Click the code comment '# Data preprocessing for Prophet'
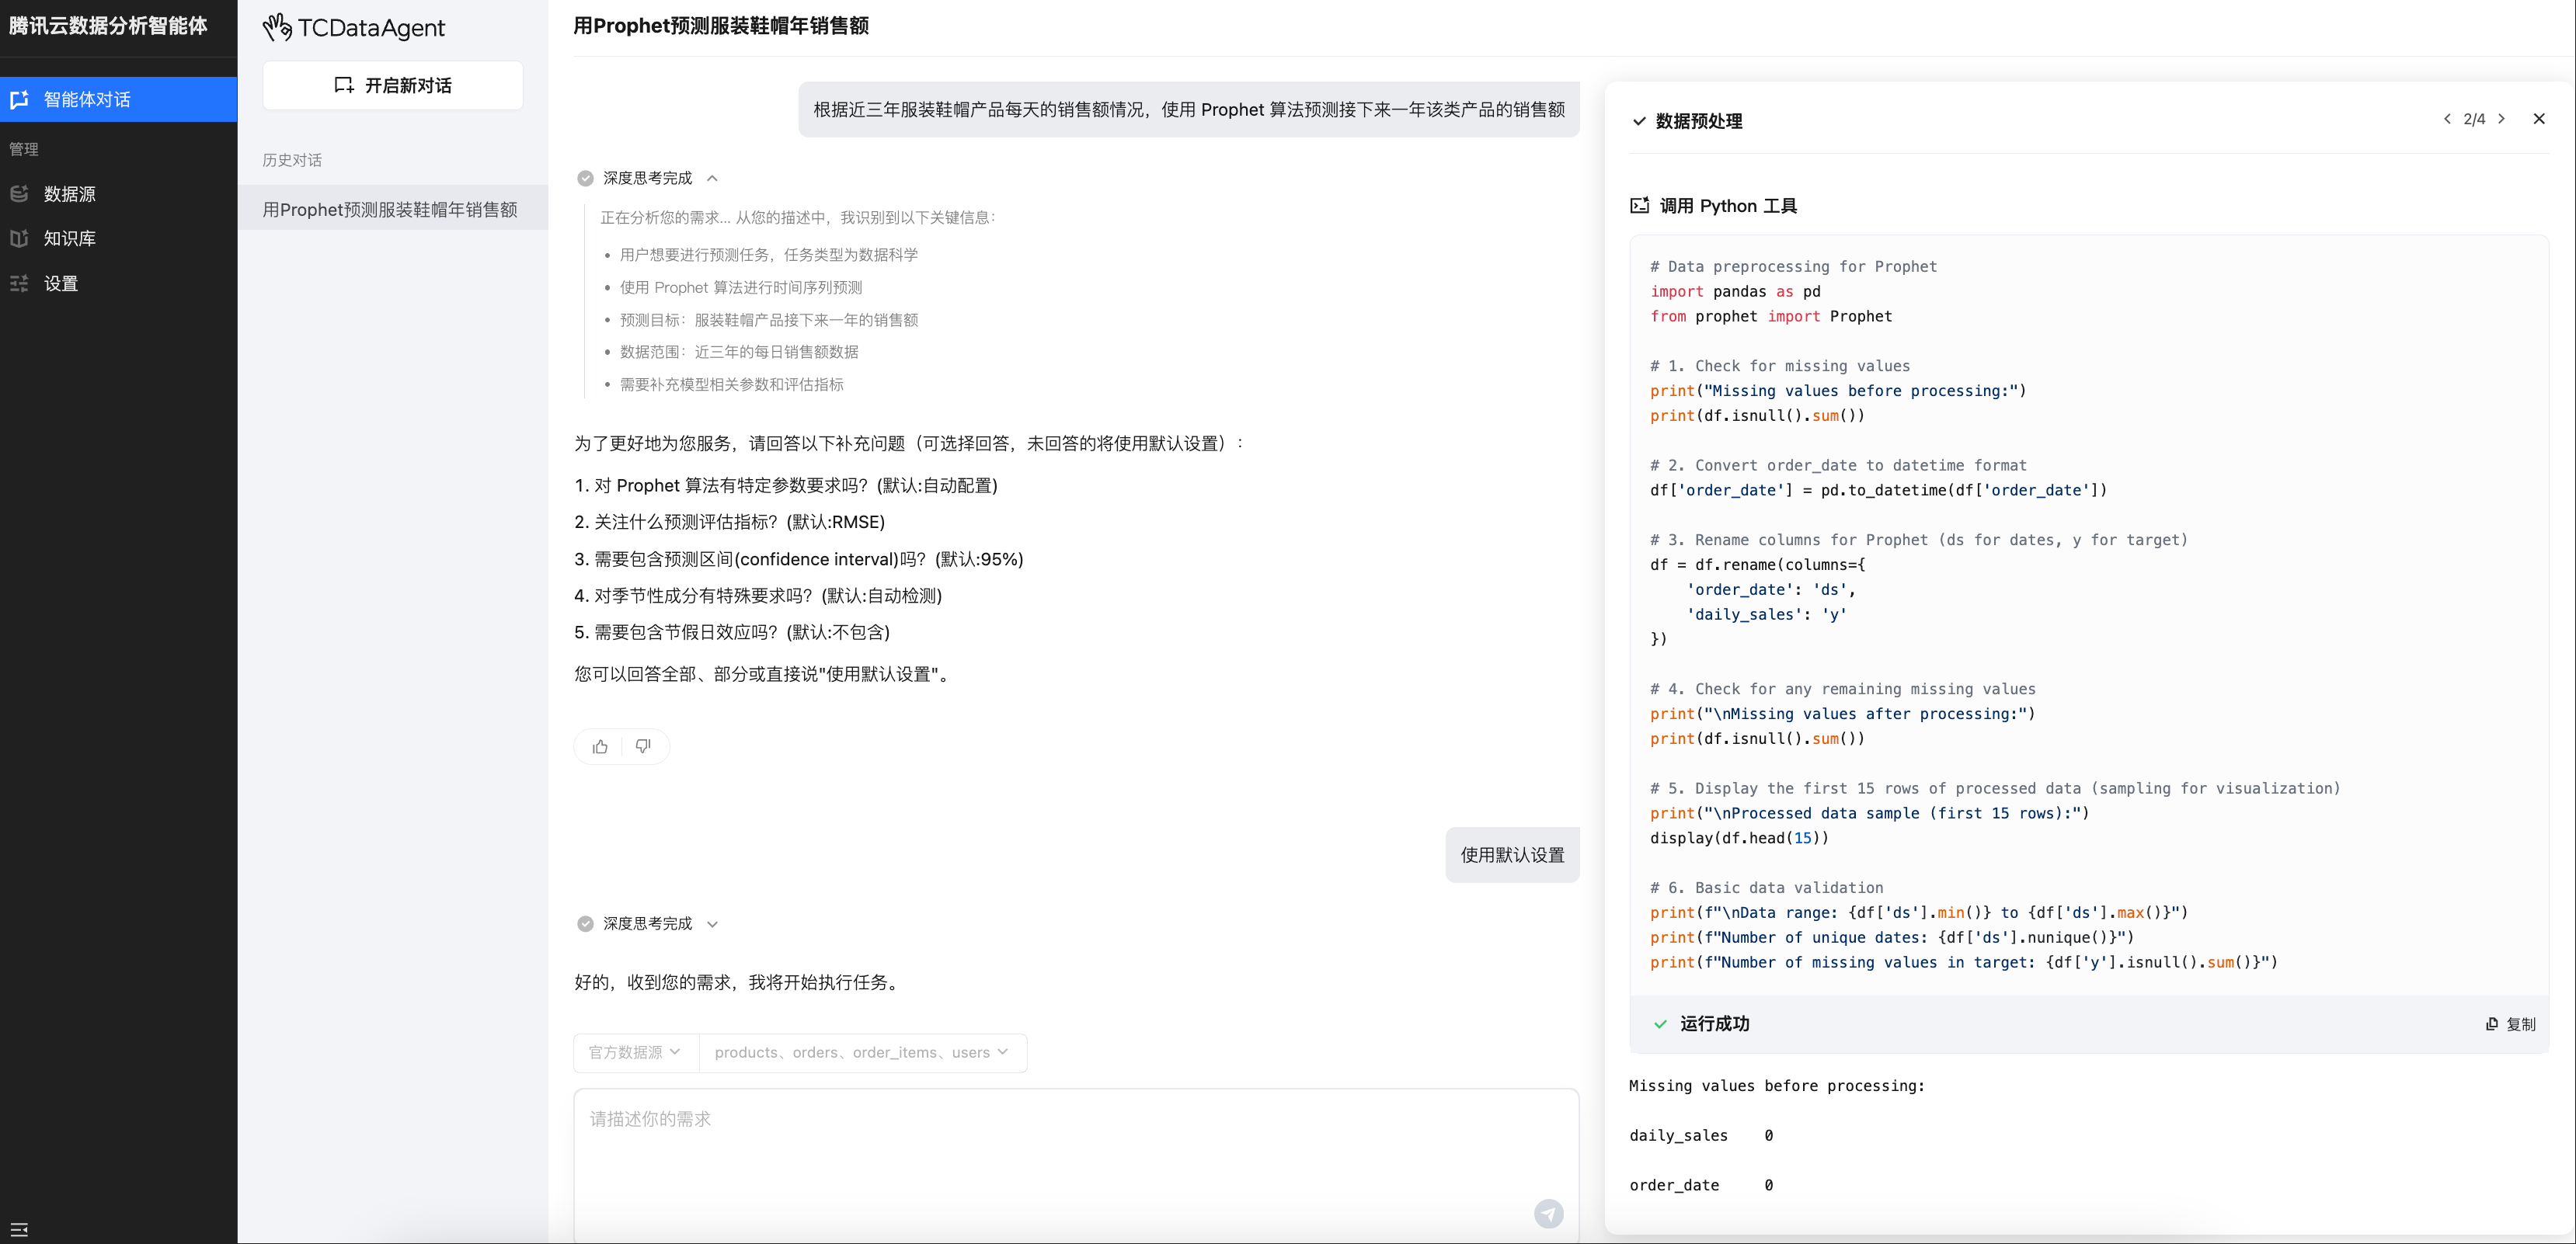Image resolution: width=2576 pixels, height=1244 pixels. pos(1793,267)
